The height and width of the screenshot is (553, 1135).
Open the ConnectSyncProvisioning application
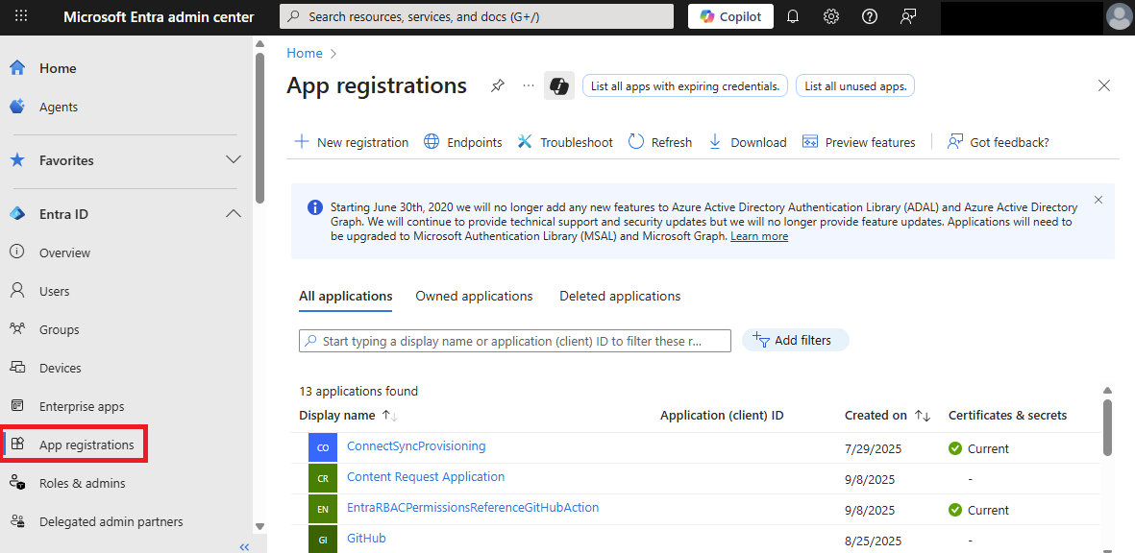click(416, 446)
